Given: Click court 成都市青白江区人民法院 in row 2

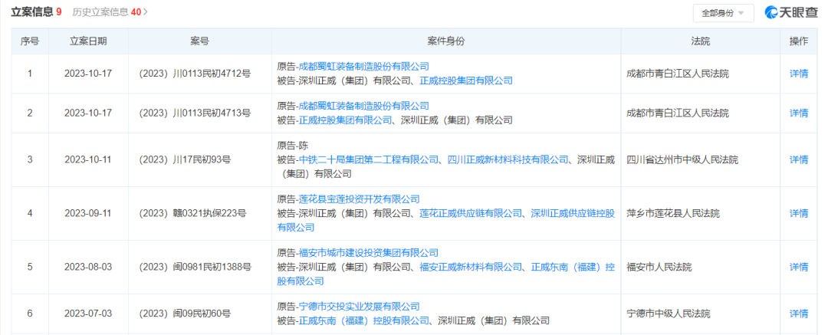Looking at the screenshot, I should [678, 113].
